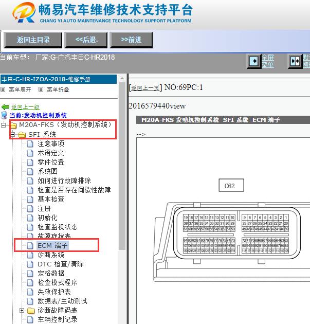The image size is (310, 324).
Task: Open the 定格数据 page
Action: click(51, 274)
